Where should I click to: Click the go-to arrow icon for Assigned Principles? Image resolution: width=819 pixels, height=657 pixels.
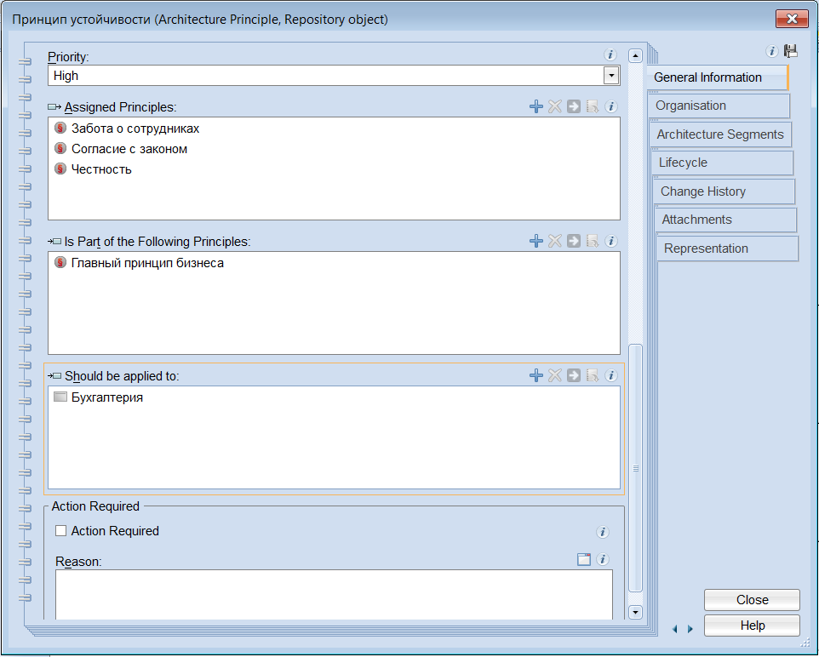coord(574,106)
